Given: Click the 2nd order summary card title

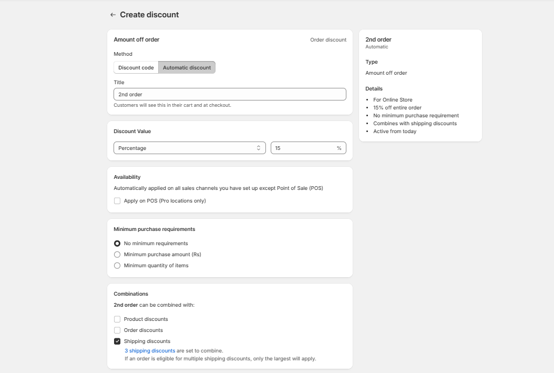Looking at the screenshot, I should coord(378,39).
